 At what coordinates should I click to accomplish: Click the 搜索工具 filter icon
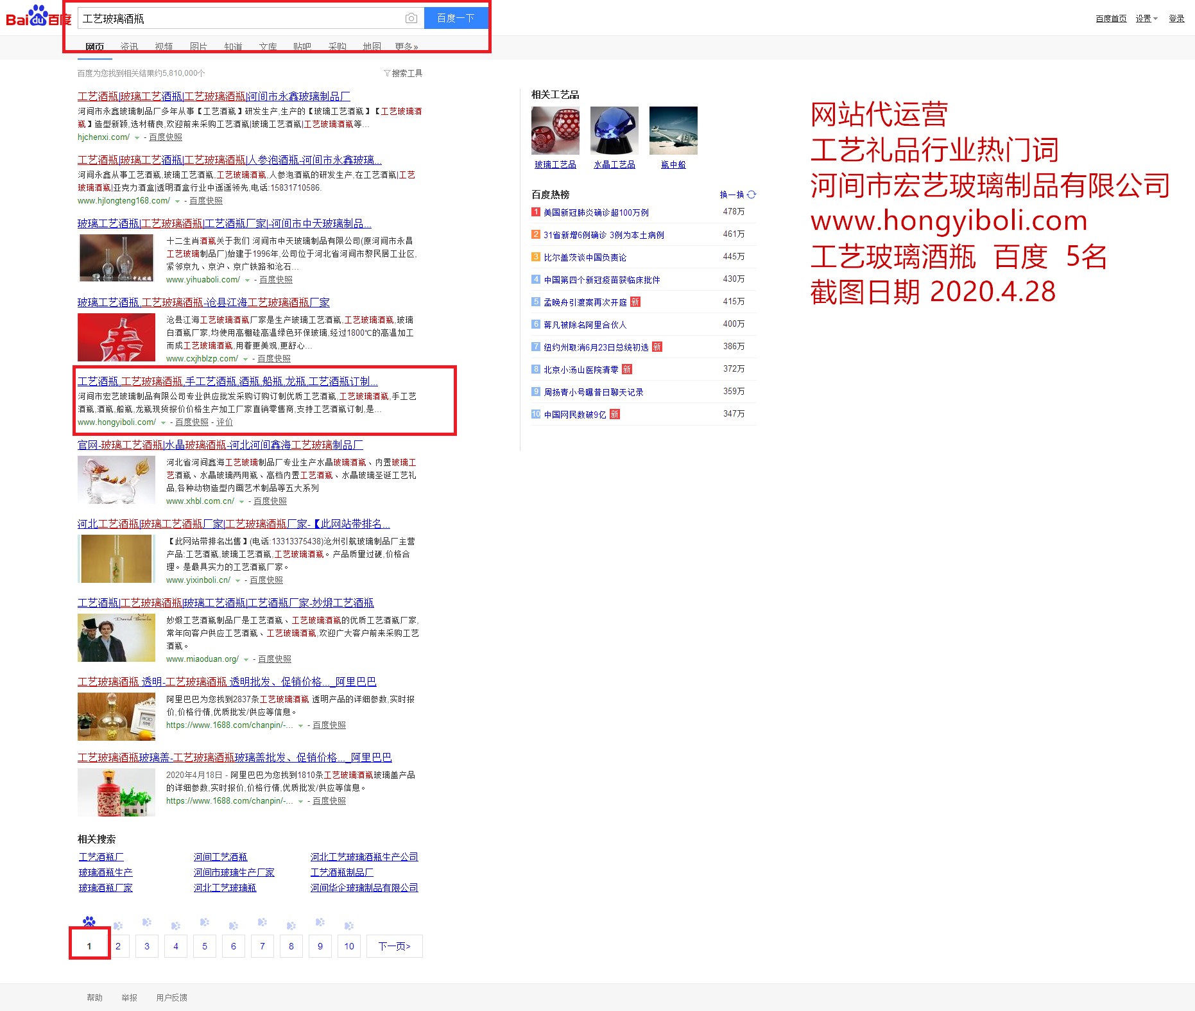click(387, 73)
